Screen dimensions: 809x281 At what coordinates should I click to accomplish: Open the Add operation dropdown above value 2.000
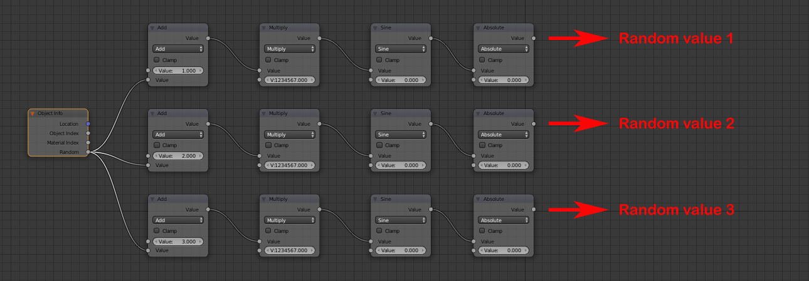[179, 135]
